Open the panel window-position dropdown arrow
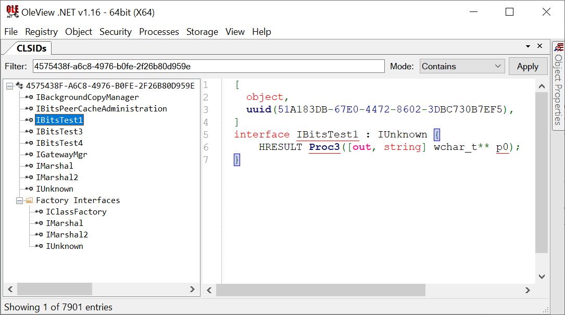This screenshot has height=315, width=565. [528, 46]
